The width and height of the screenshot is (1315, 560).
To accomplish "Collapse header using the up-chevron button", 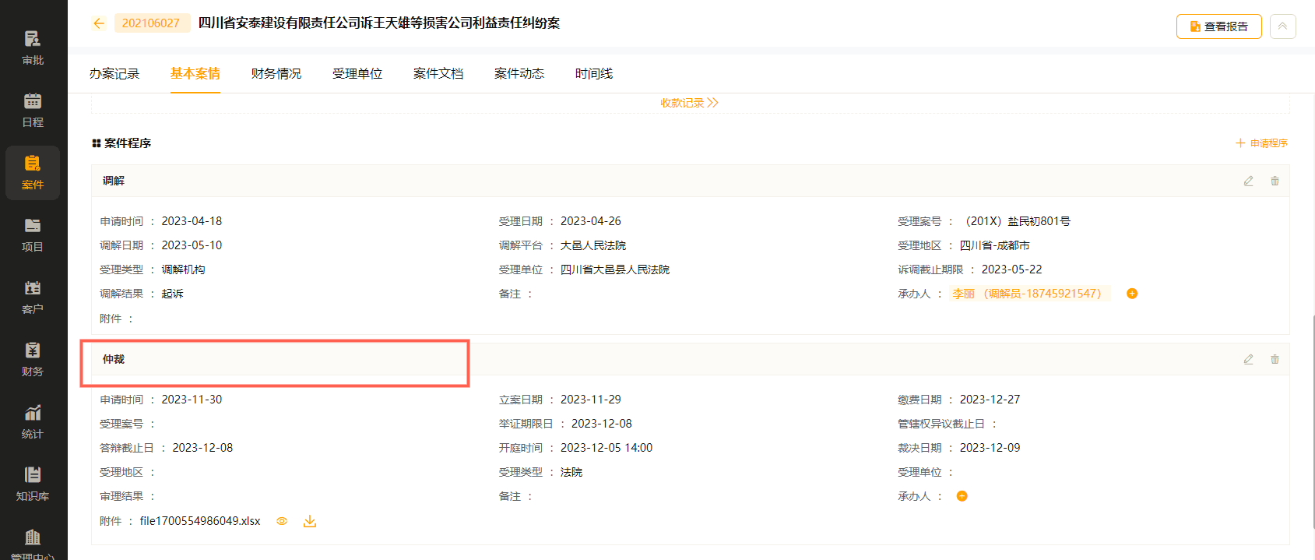I will (1282, 26).
